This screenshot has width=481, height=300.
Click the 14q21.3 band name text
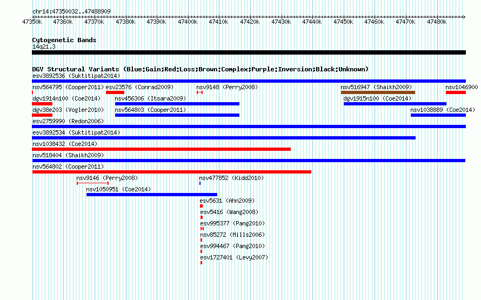tap(44, 46)
